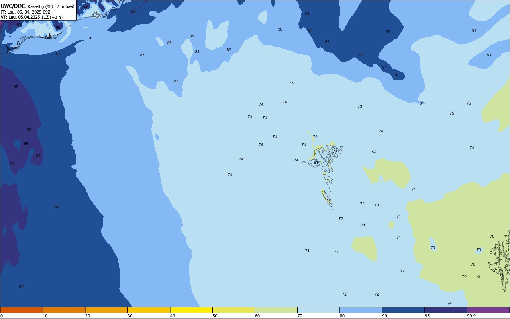Click the '82' humidity value on the map

pyautogui.click(x=229, y=49)
